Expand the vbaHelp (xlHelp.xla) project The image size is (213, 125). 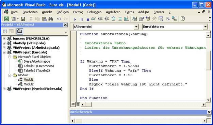click(4, 43)
